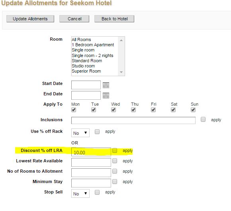Tick the Inclusions apply checkbox
Viewport: 231px width, 211px height.
203,119
